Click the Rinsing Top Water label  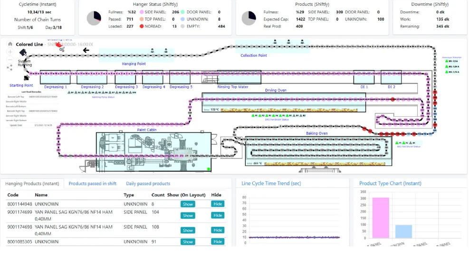(233, 87)
